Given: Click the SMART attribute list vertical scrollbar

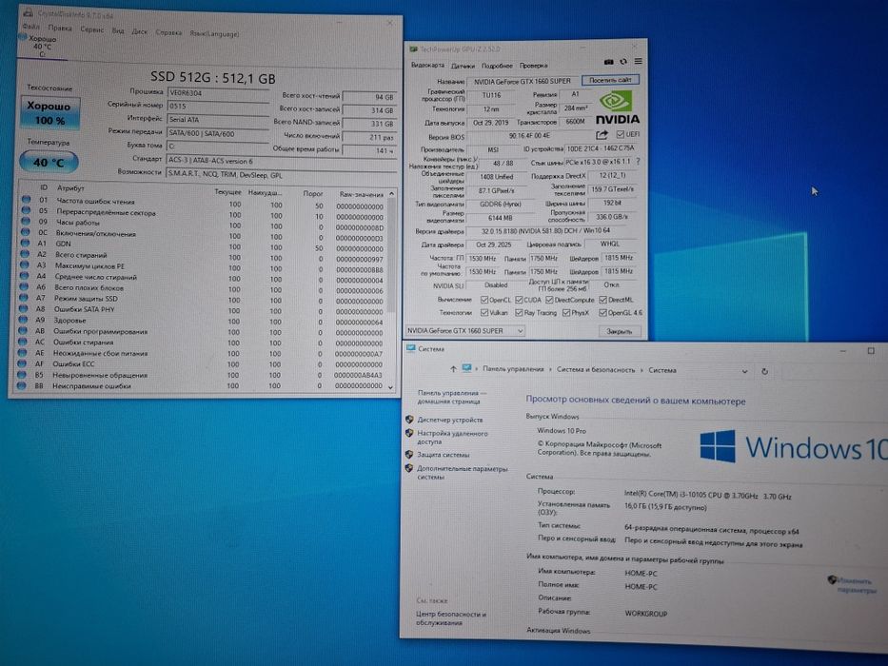Looking at the screenshot, I should [x=391, y=290].
